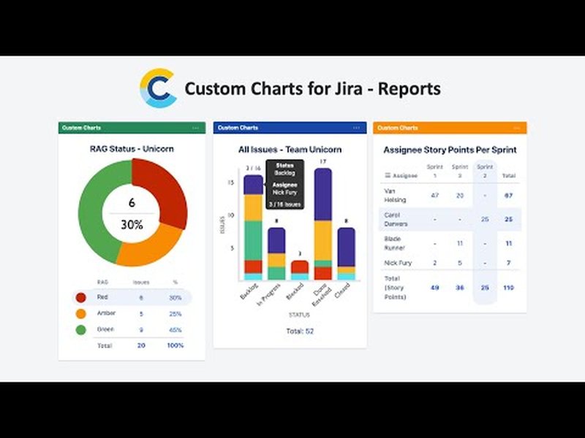Viewport: 585px width, 438px height.
Task: Click the 'Total: 52' text under bar chart
Action: [x=300, y=331]
